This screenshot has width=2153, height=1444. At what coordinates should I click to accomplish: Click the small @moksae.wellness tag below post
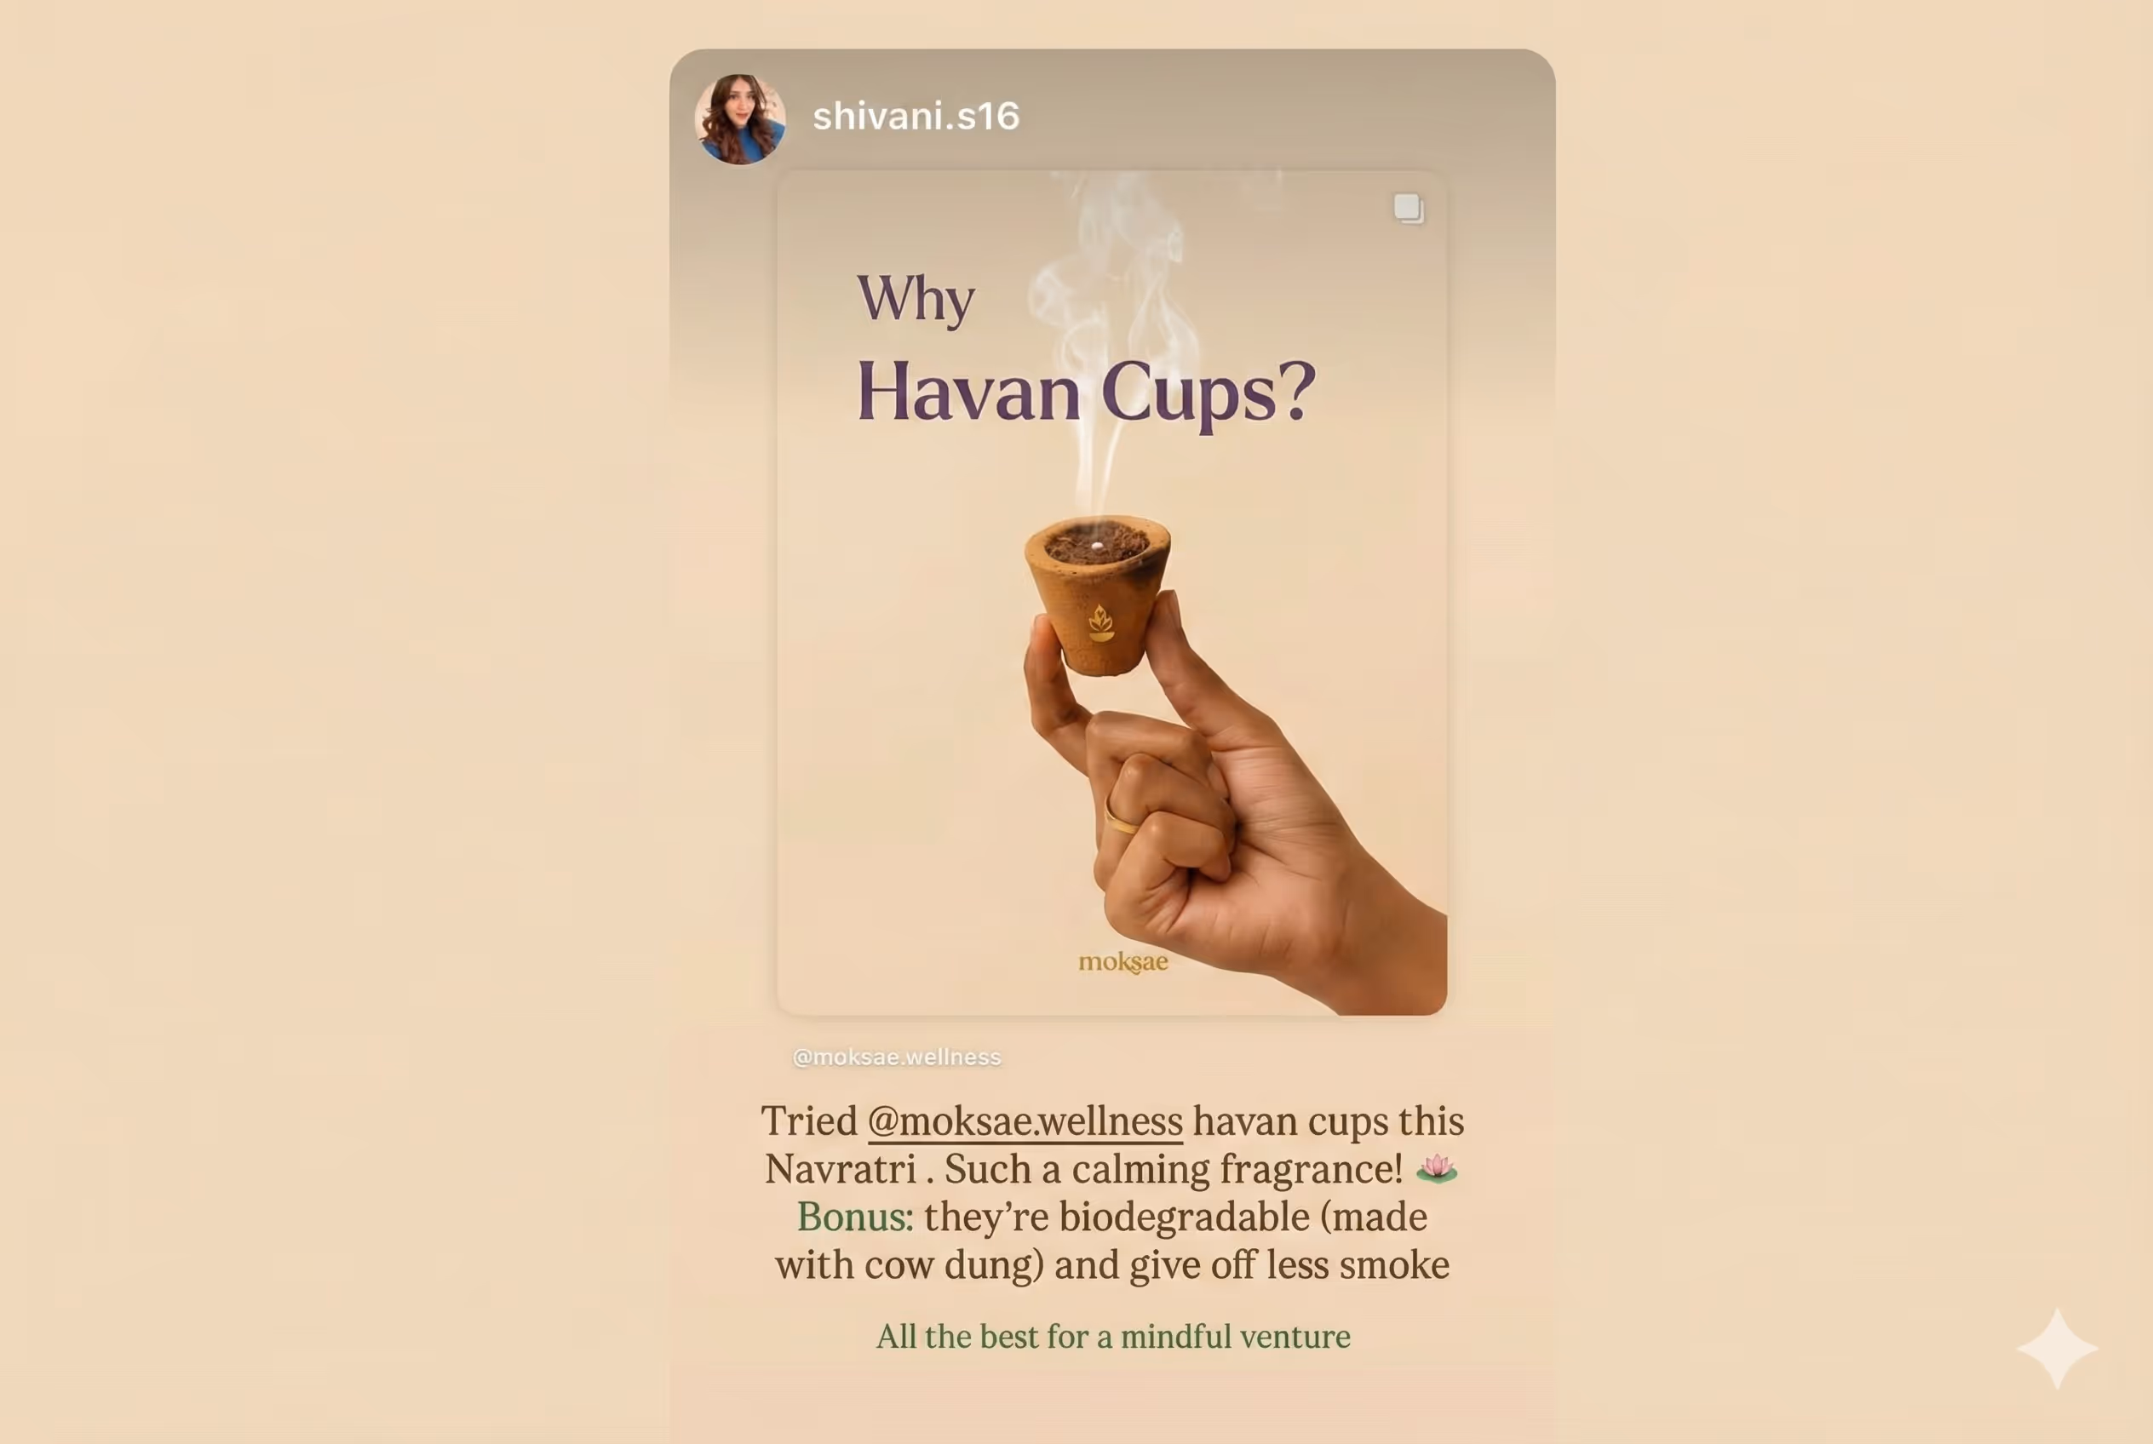tap(897, 1057)
